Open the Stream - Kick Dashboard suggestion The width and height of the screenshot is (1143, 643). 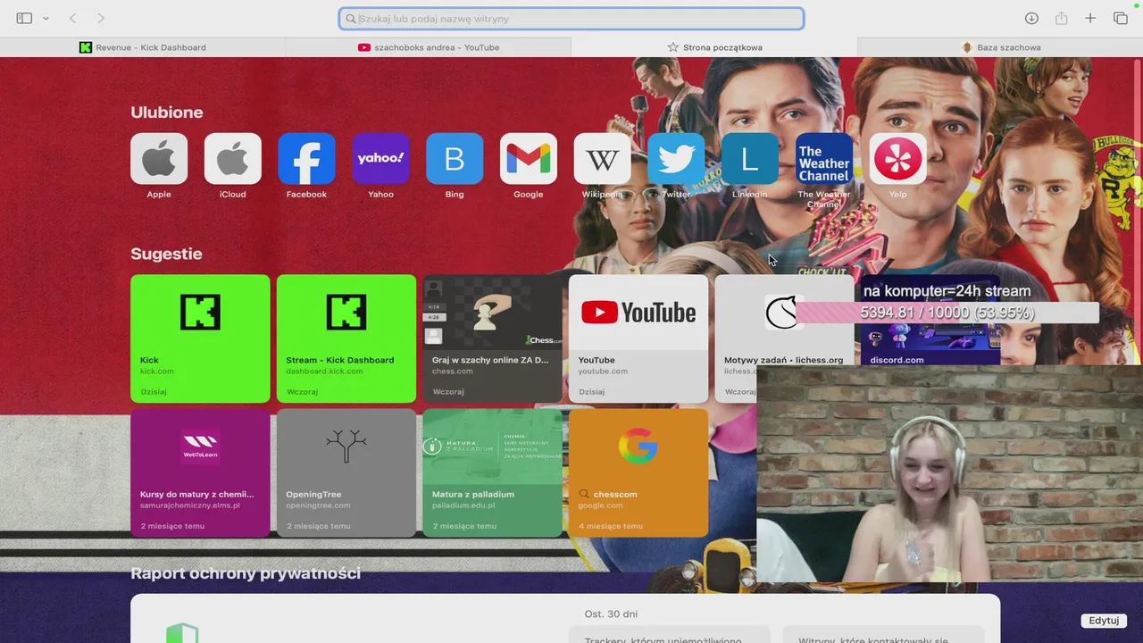346,338
